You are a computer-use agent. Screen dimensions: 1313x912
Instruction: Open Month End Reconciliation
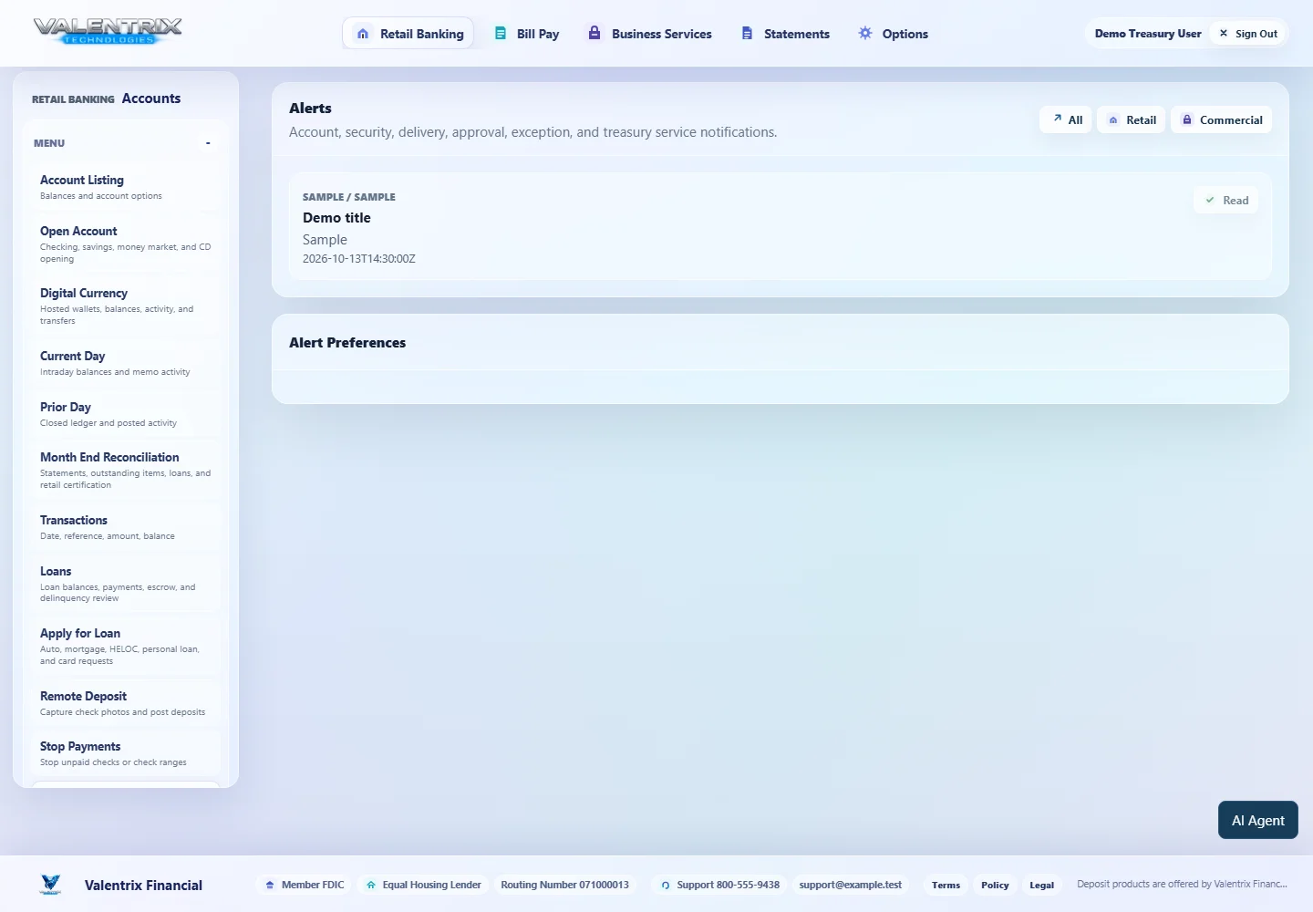[x=126, y=471]
